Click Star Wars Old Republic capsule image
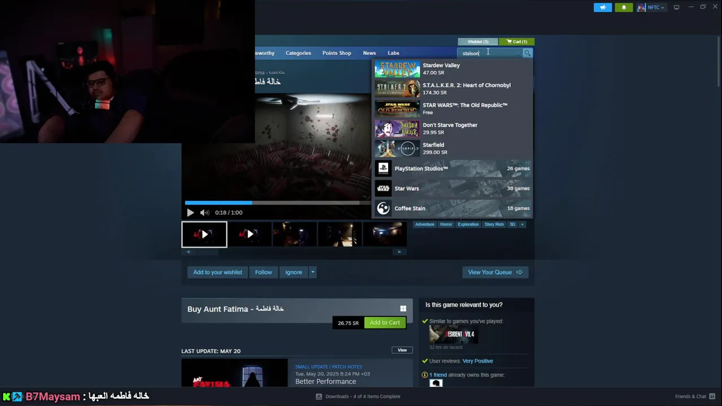Image resolution: width=722 pixels, height=406 pixels. click(x=397, y=108)
